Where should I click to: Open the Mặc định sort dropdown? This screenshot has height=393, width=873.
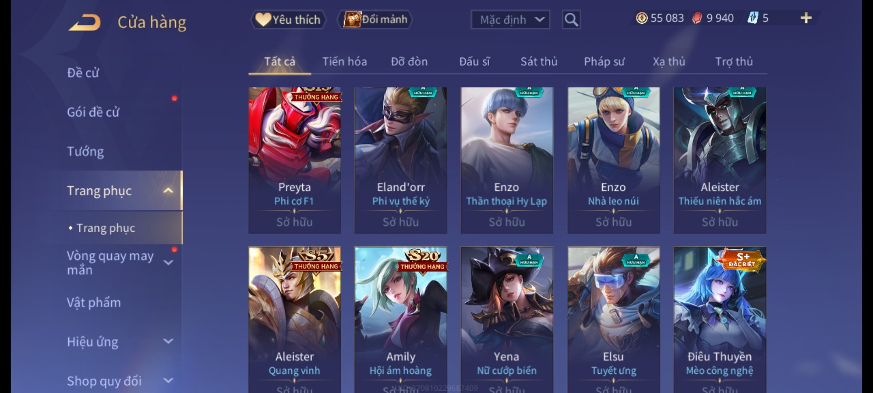(510, 20)
